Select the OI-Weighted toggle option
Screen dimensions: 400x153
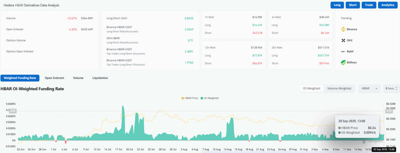click(x=311, y=89)
